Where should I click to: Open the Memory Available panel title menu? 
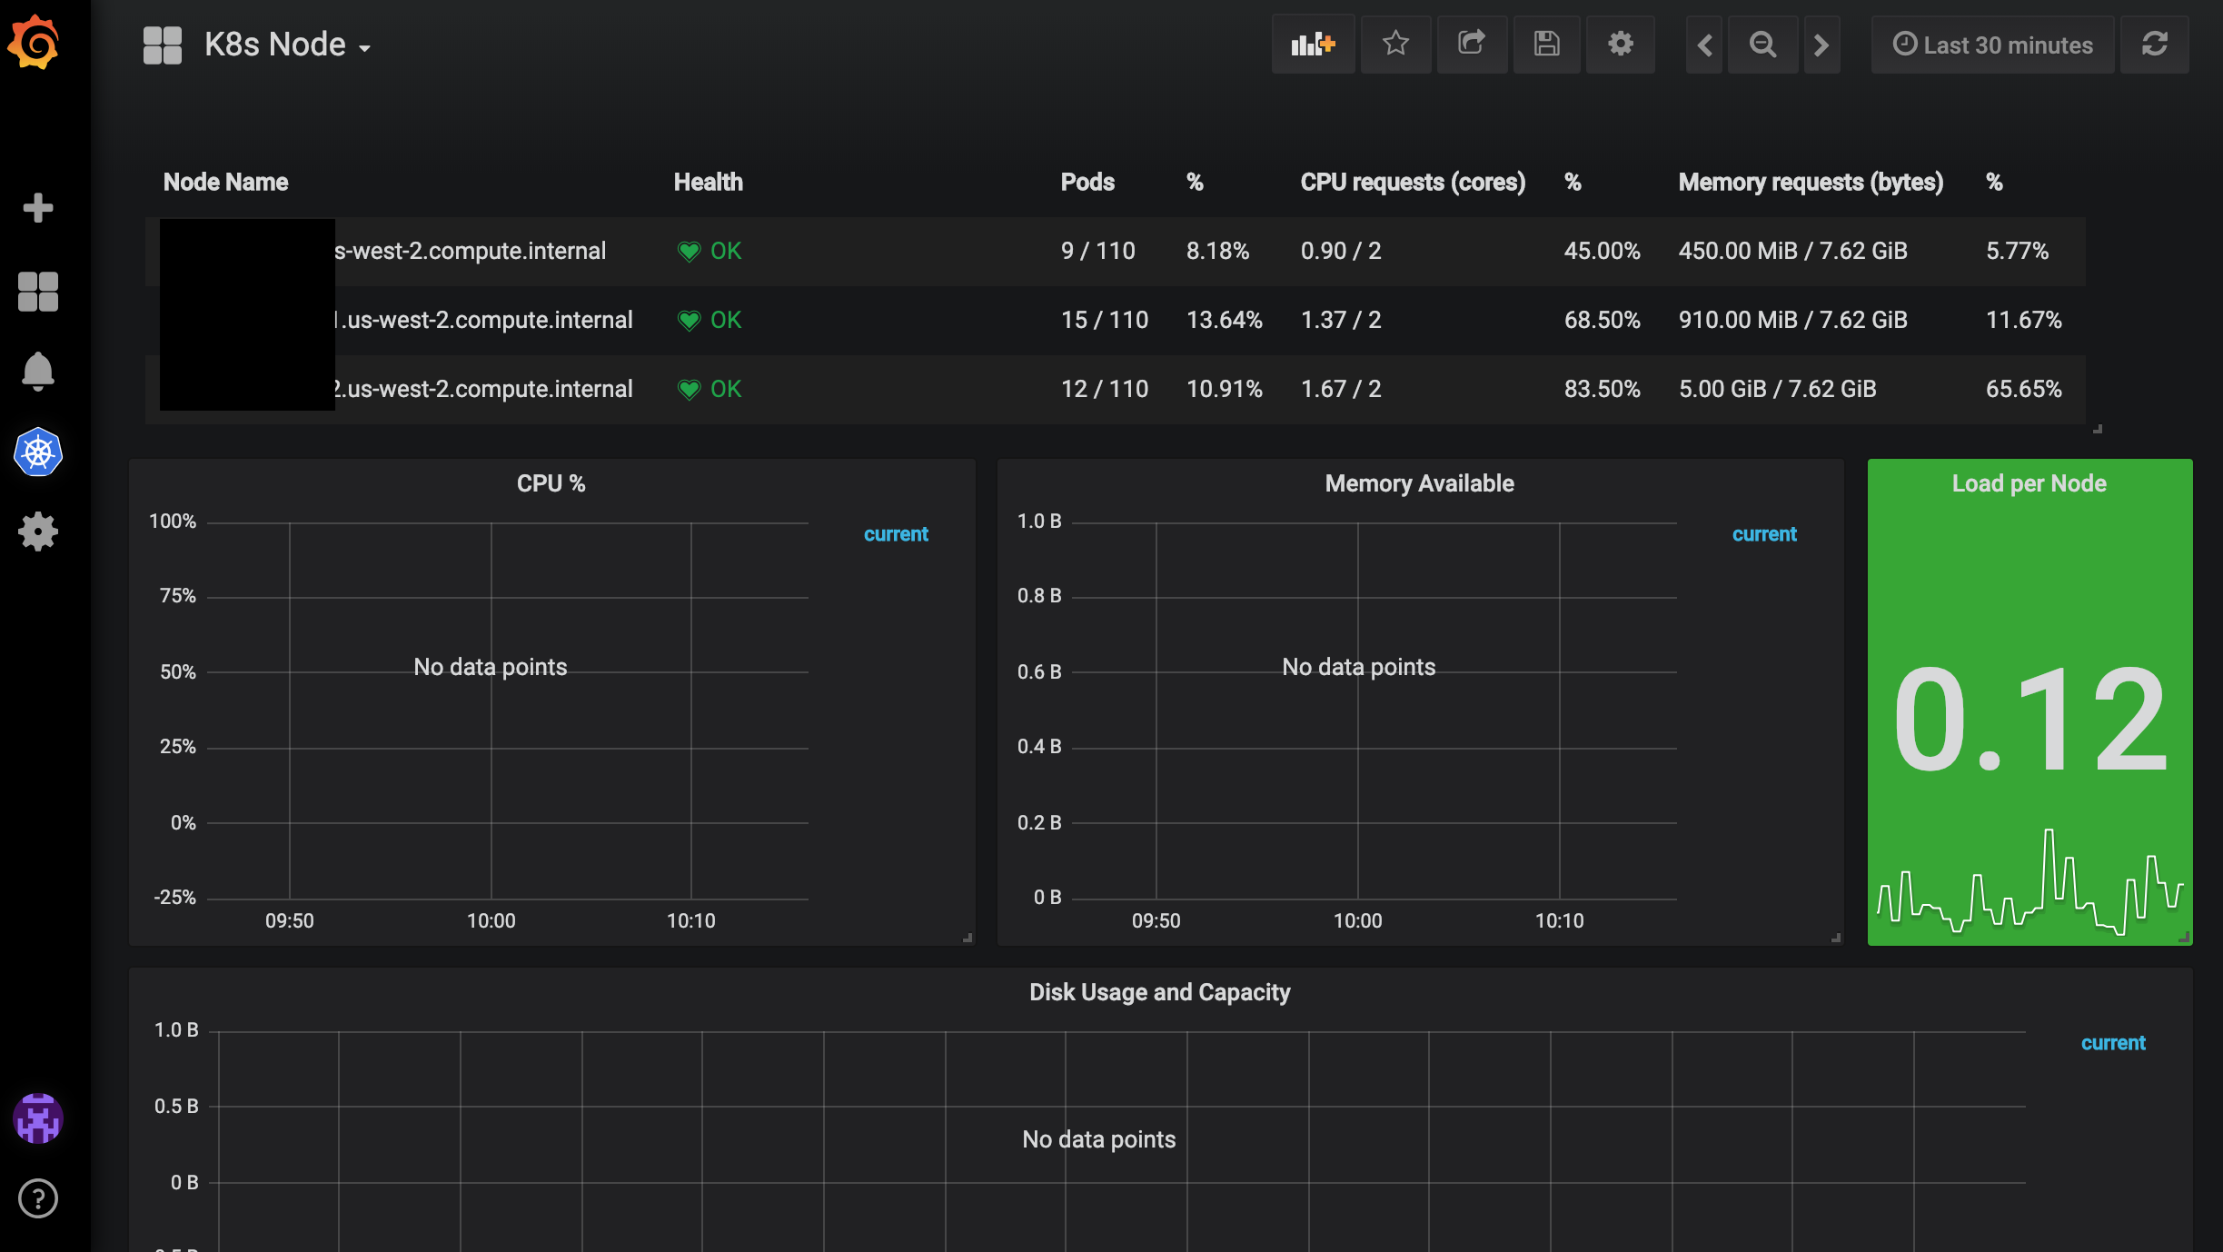[x=1418, y=482]
